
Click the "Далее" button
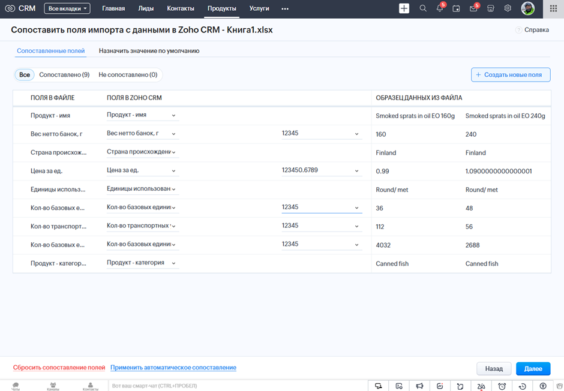coord(533,369)
